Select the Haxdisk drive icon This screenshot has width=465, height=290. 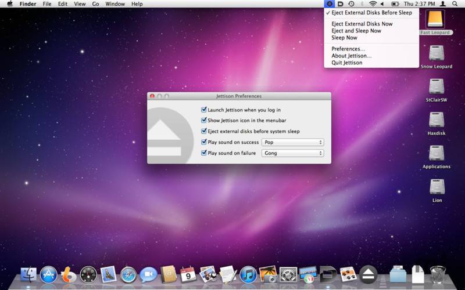(437, 120)
